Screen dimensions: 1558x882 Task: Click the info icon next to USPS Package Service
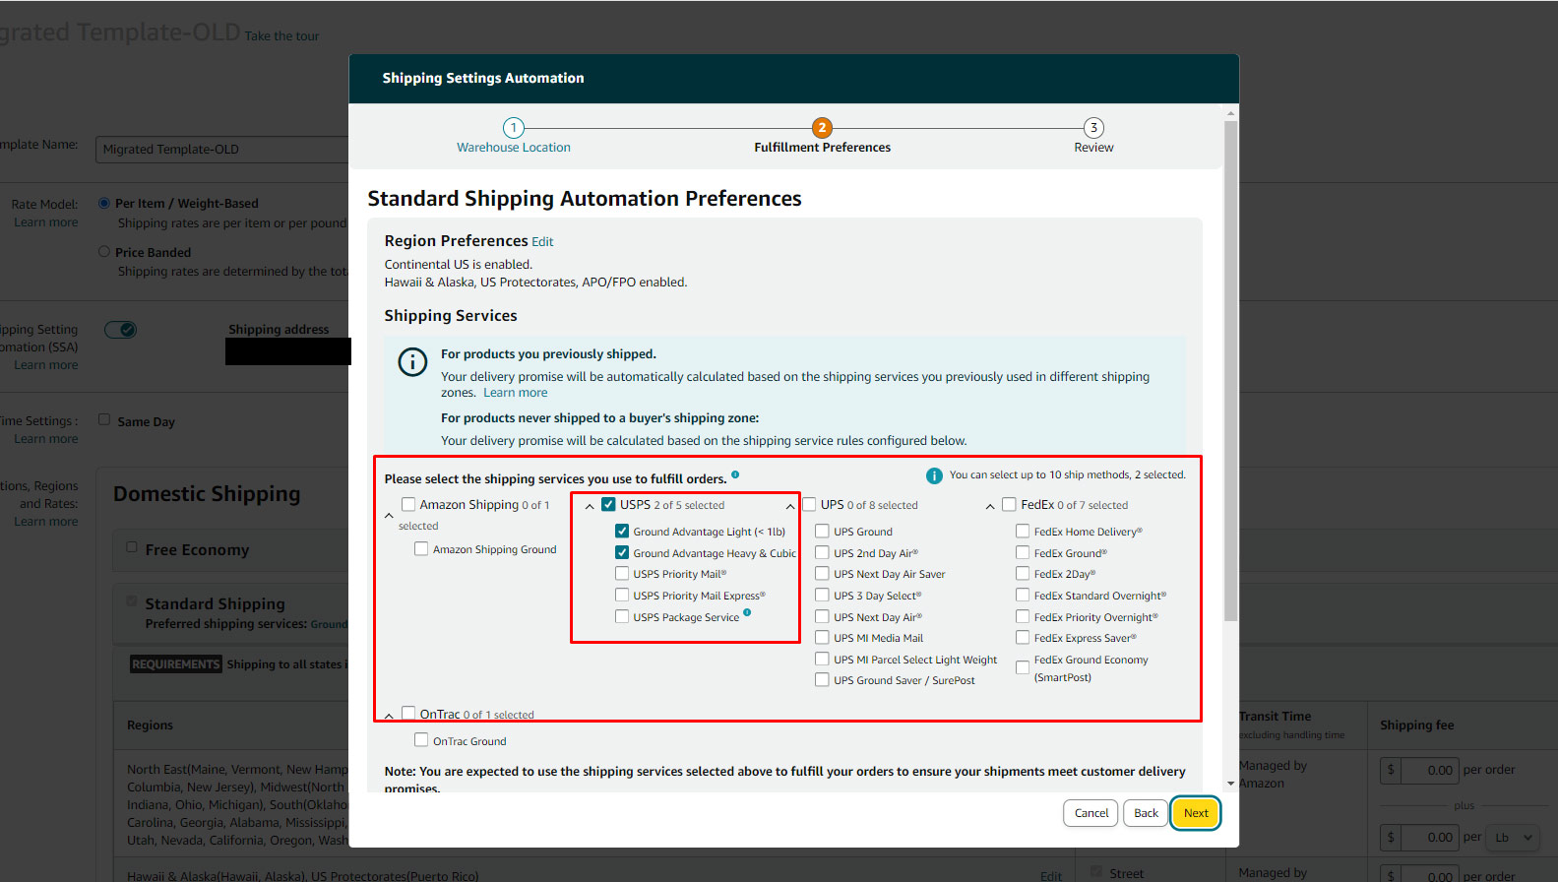(747, 612)
